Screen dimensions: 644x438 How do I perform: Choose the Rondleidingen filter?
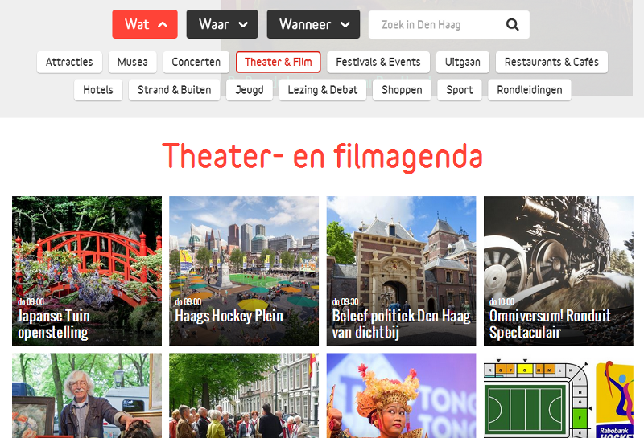tap(530, 90)
